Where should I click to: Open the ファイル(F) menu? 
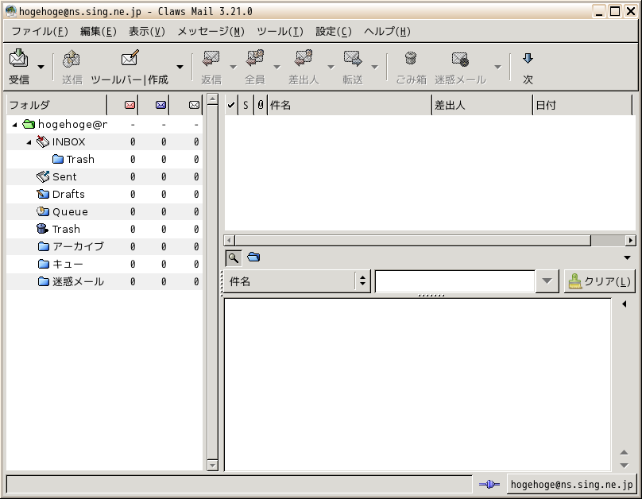(x=40, y=32)
